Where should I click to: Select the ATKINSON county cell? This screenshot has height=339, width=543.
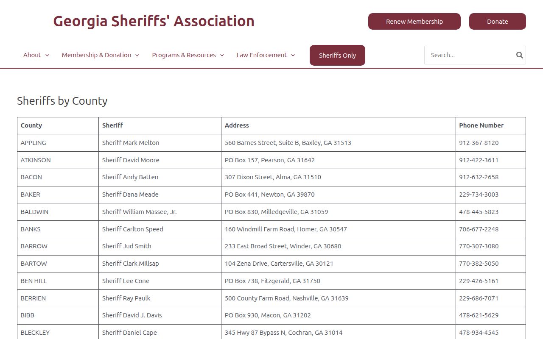point(58,160)
